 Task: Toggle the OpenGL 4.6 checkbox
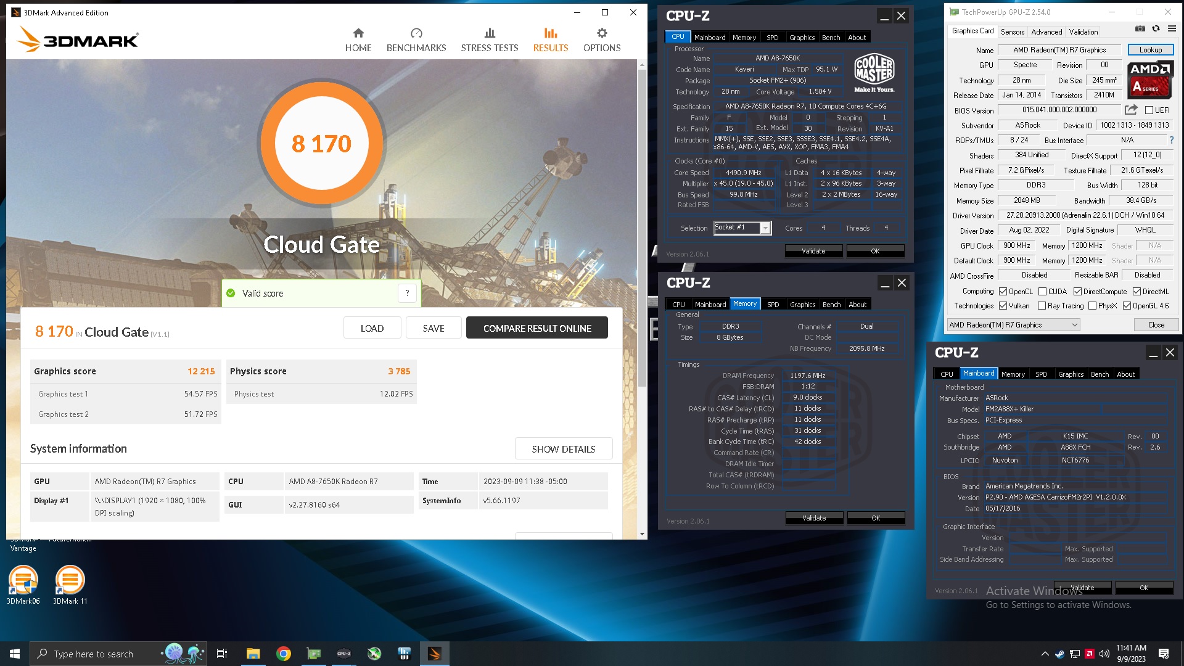point(1127,306)
